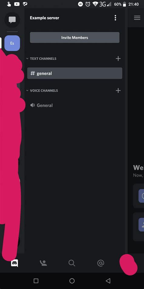
Task: Tap the Android recent apps square
Action: pyautogui.click(x=36, y=281)
